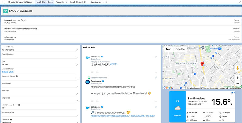Click the Dynamic Interactions app name
Viewport: 242px width, 123px height.
tap(20, 2)
